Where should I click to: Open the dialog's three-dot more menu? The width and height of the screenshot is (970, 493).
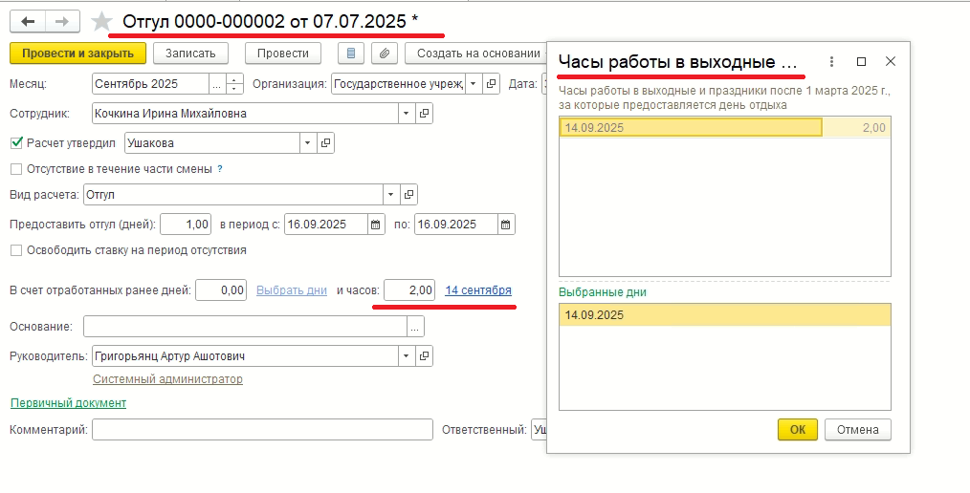click(x=832, y=62)
